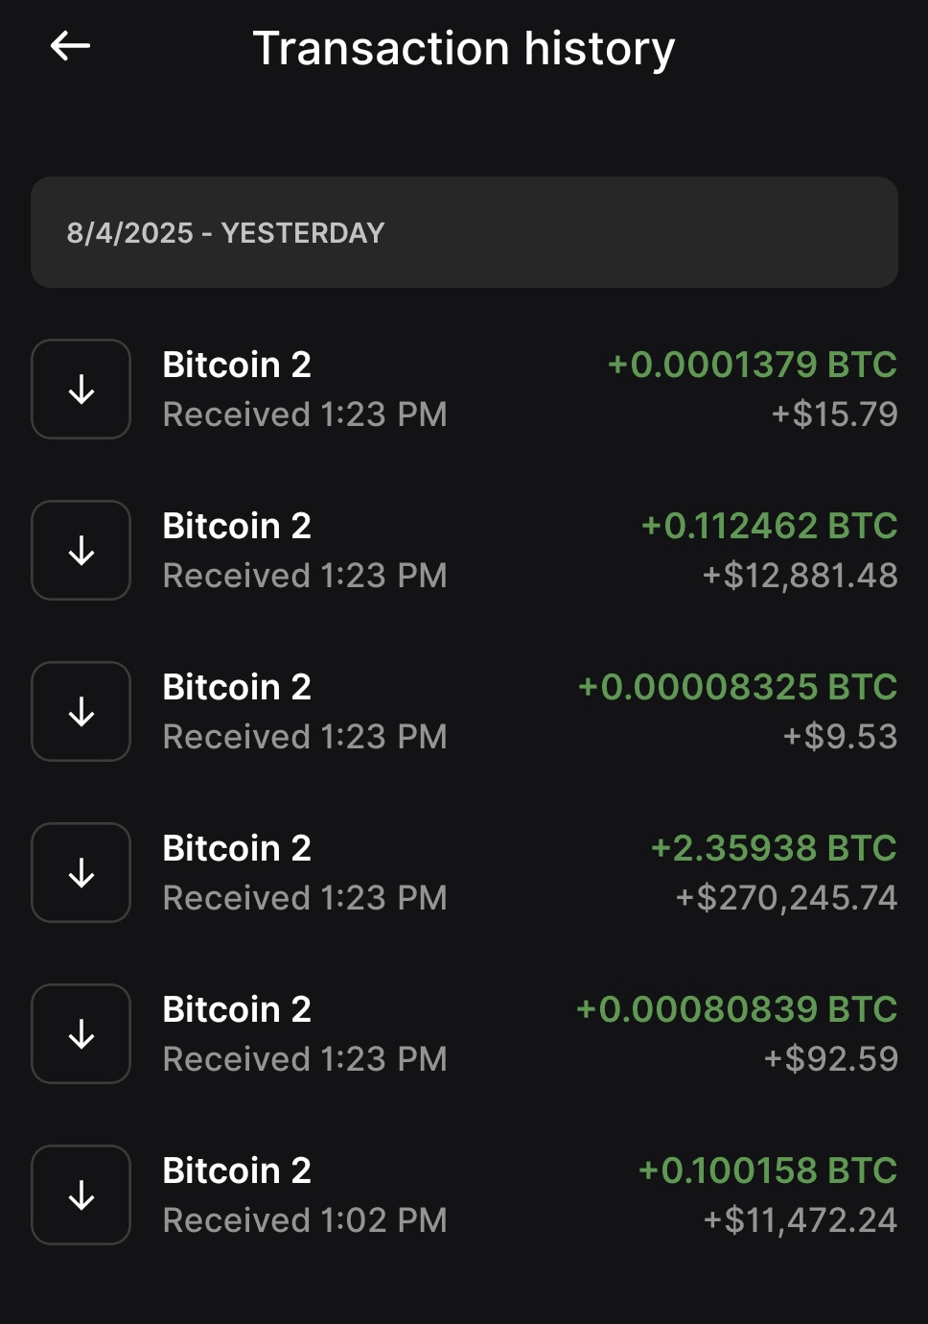Viewport: 928px width, 1324px height.
Task: Click receive icon for 0.112462 BTC transaction
Action: point(81,551)
